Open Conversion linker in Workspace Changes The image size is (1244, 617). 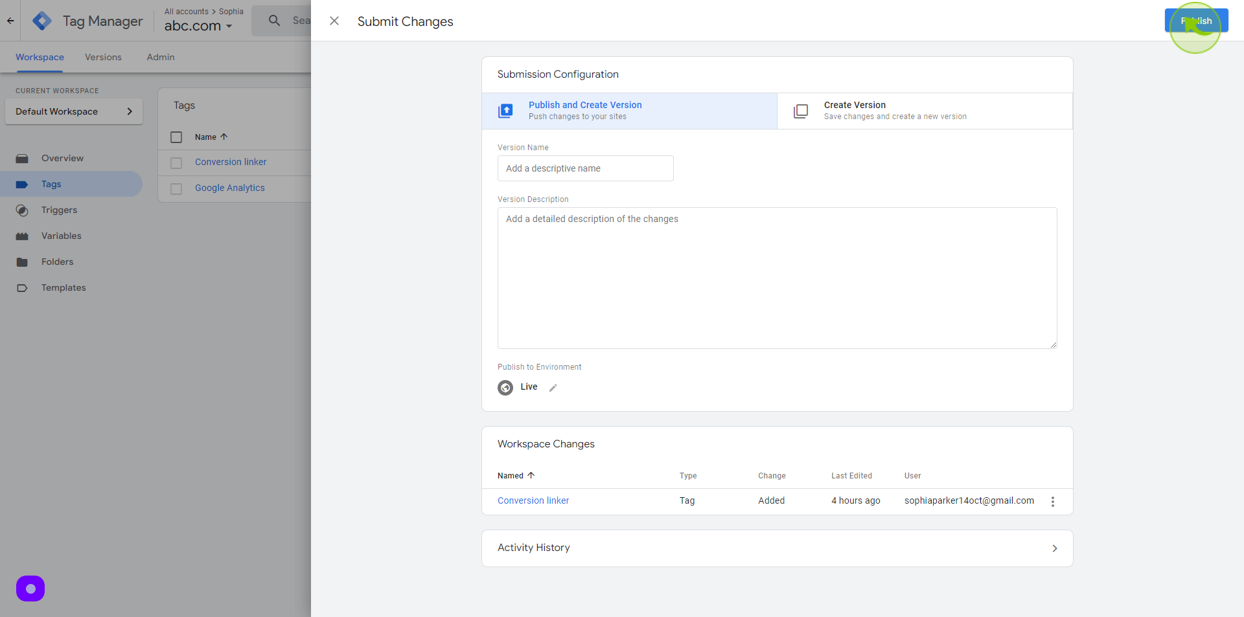click(x=533, y=500)
